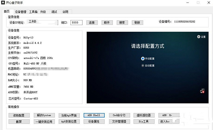213x130 pixels.
Task: Open Cmd命令行
Action: [119, 115]
